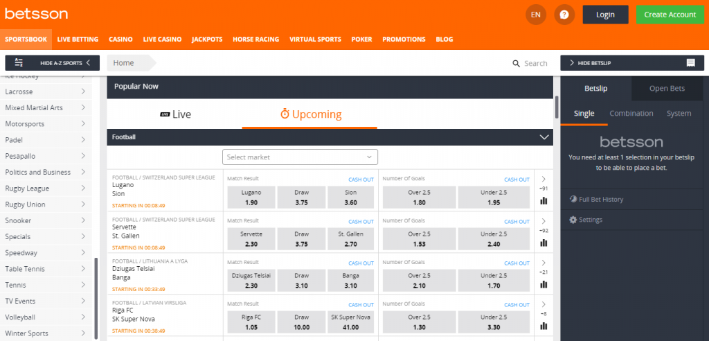
Task: Bet on Lugano win at 1.90
Action: (251, 198)
